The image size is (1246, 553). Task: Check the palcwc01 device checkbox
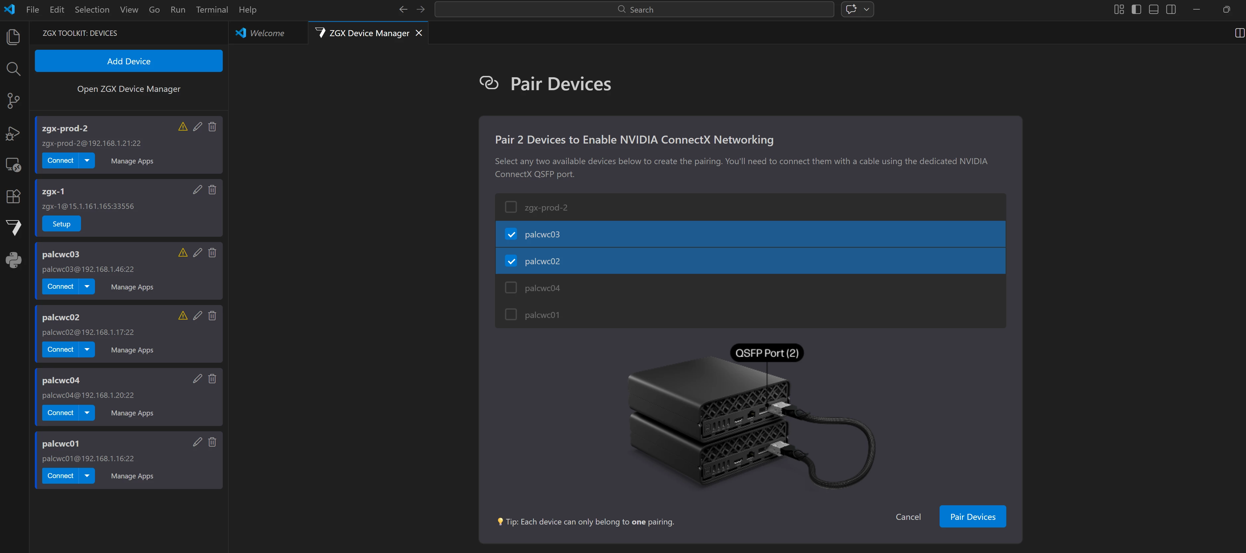click(x=511, y=314)
